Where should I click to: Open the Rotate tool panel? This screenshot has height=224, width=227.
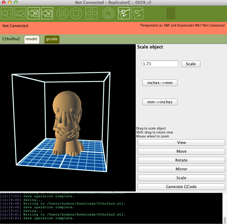coord(181,160)
